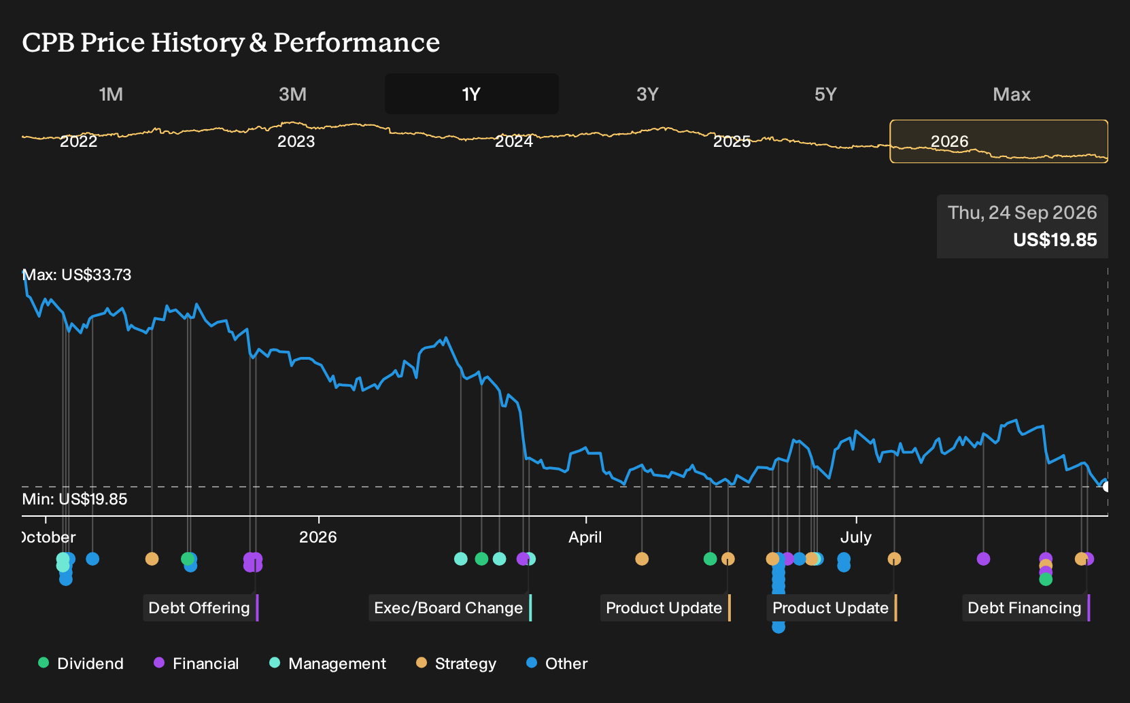
Task: Click the Thu, 24 Sep 2026 date text
Action: click(x=1022, y=213)
